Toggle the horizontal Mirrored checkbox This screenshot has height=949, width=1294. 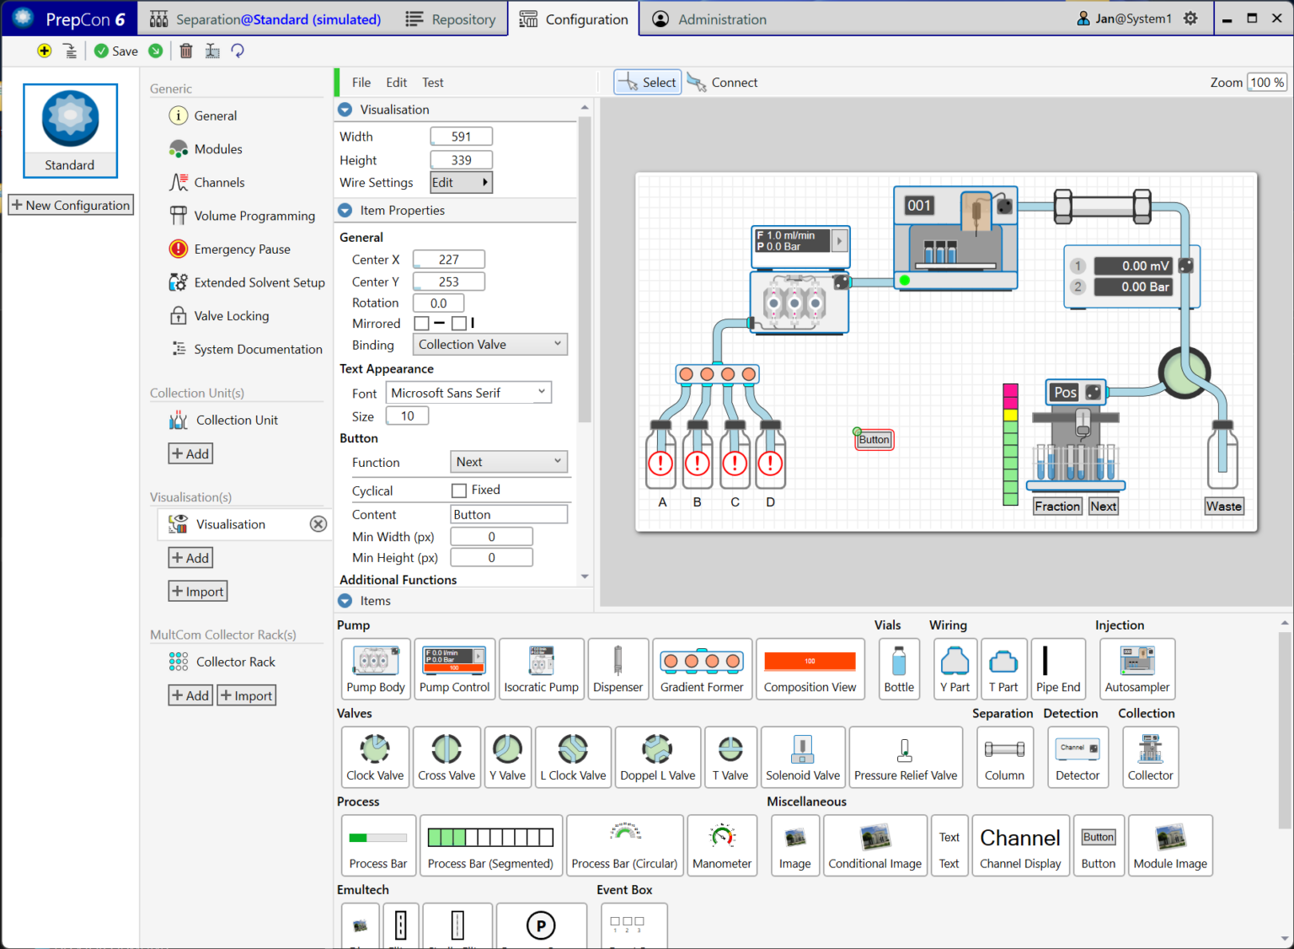[422, 324]
